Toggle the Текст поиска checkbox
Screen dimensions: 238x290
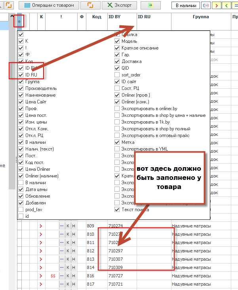(x=117, y=210)
